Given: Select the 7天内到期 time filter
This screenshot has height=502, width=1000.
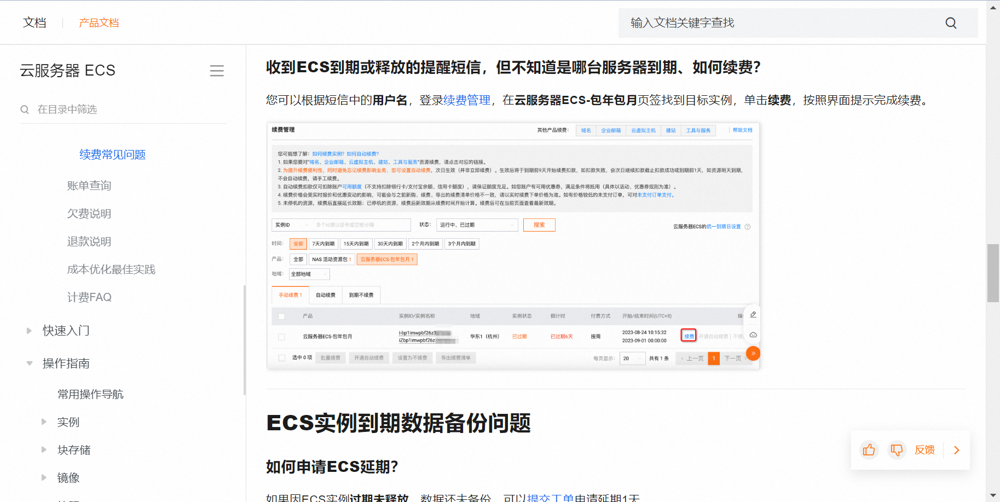Looking at the screenshot, I should point(323,244).
